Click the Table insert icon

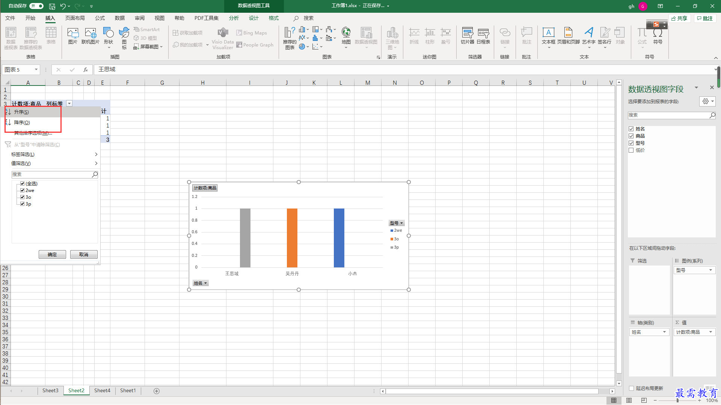point(51,36)
